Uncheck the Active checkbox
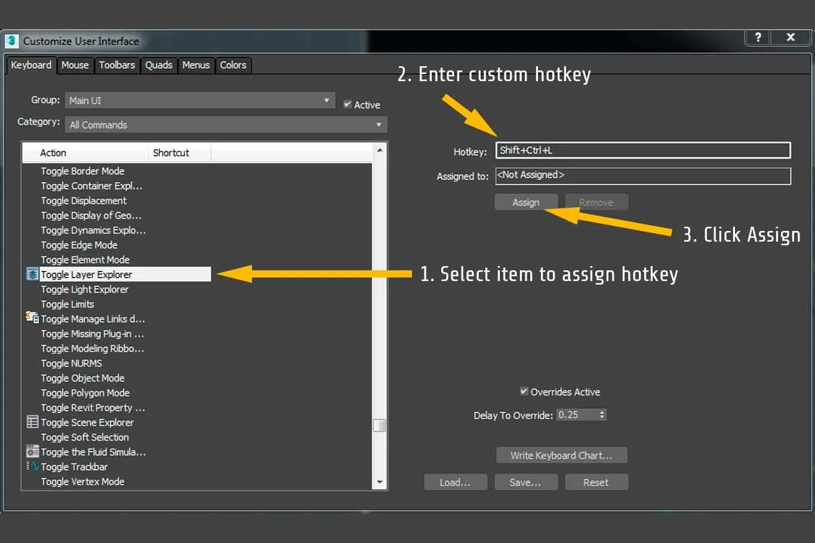 point(347,104)
